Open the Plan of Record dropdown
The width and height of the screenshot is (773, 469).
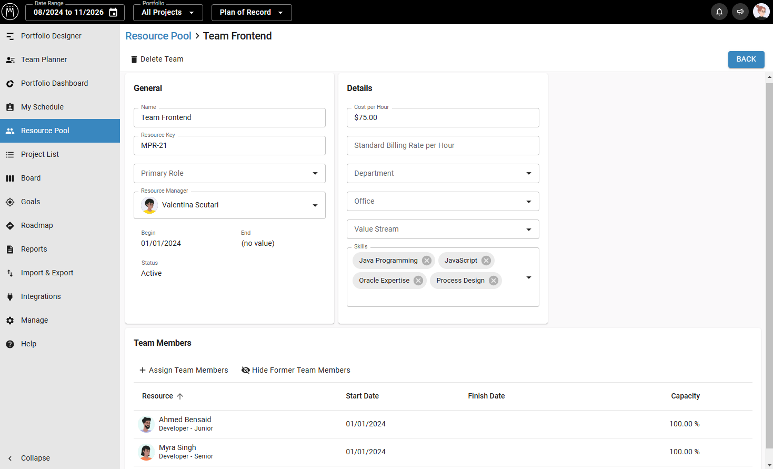point(252,12)
